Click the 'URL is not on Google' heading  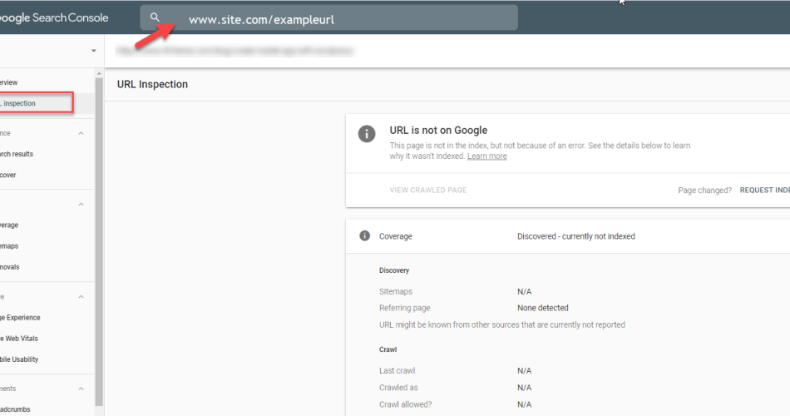tap(438, 130)
